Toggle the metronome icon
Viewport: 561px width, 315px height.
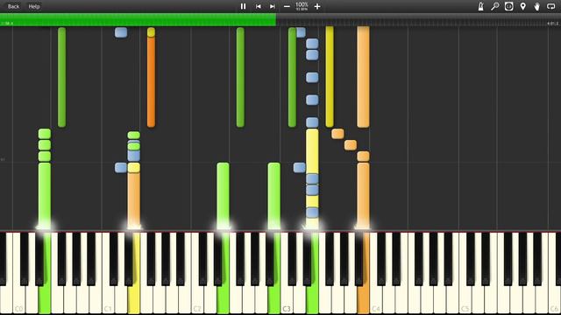coord(481,6)
